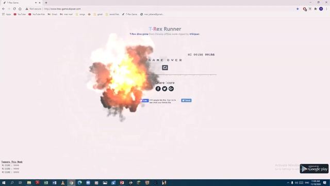Open the T-Rex Game bookmark
The width and height of the screenshot is (330, 186).
pos(129,14)
